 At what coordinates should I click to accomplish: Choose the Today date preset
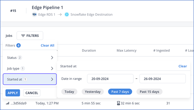point(69,92)
